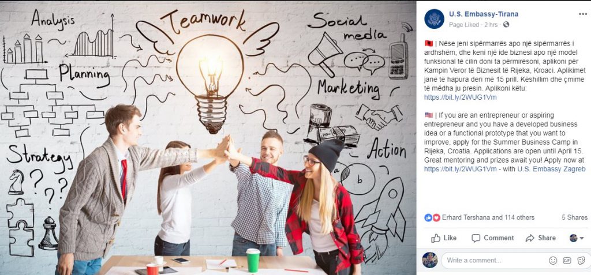The image size is (591, 275).
Task: Open the Albanian text bit.ly link
Action: click(460, 97)
